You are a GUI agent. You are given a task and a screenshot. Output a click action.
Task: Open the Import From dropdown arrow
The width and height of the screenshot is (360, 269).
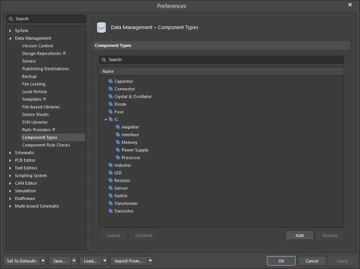pos(150,261)
